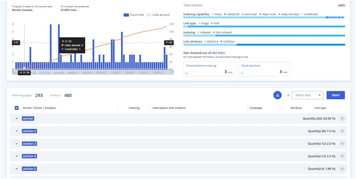The height and width of the screenshot is (179, 356).
Task: Uncheck the checkbox for anchor-4 row
Action: pyautogui.click(x=17, y=156)
